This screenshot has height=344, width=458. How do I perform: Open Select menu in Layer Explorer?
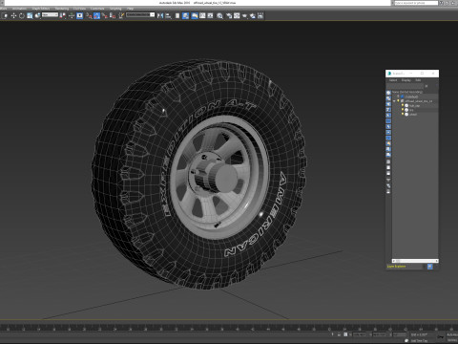(393, 80)
